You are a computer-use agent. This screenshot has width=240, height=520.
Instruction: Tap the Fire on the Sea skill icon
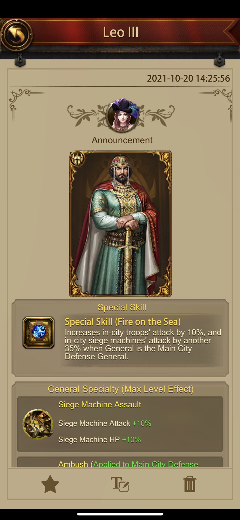tap(39, 333)
